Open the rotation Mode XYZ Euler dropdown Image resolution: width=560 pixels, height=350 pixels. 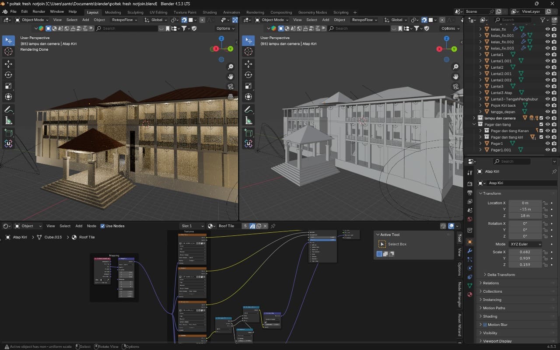[x=525, y=244]
